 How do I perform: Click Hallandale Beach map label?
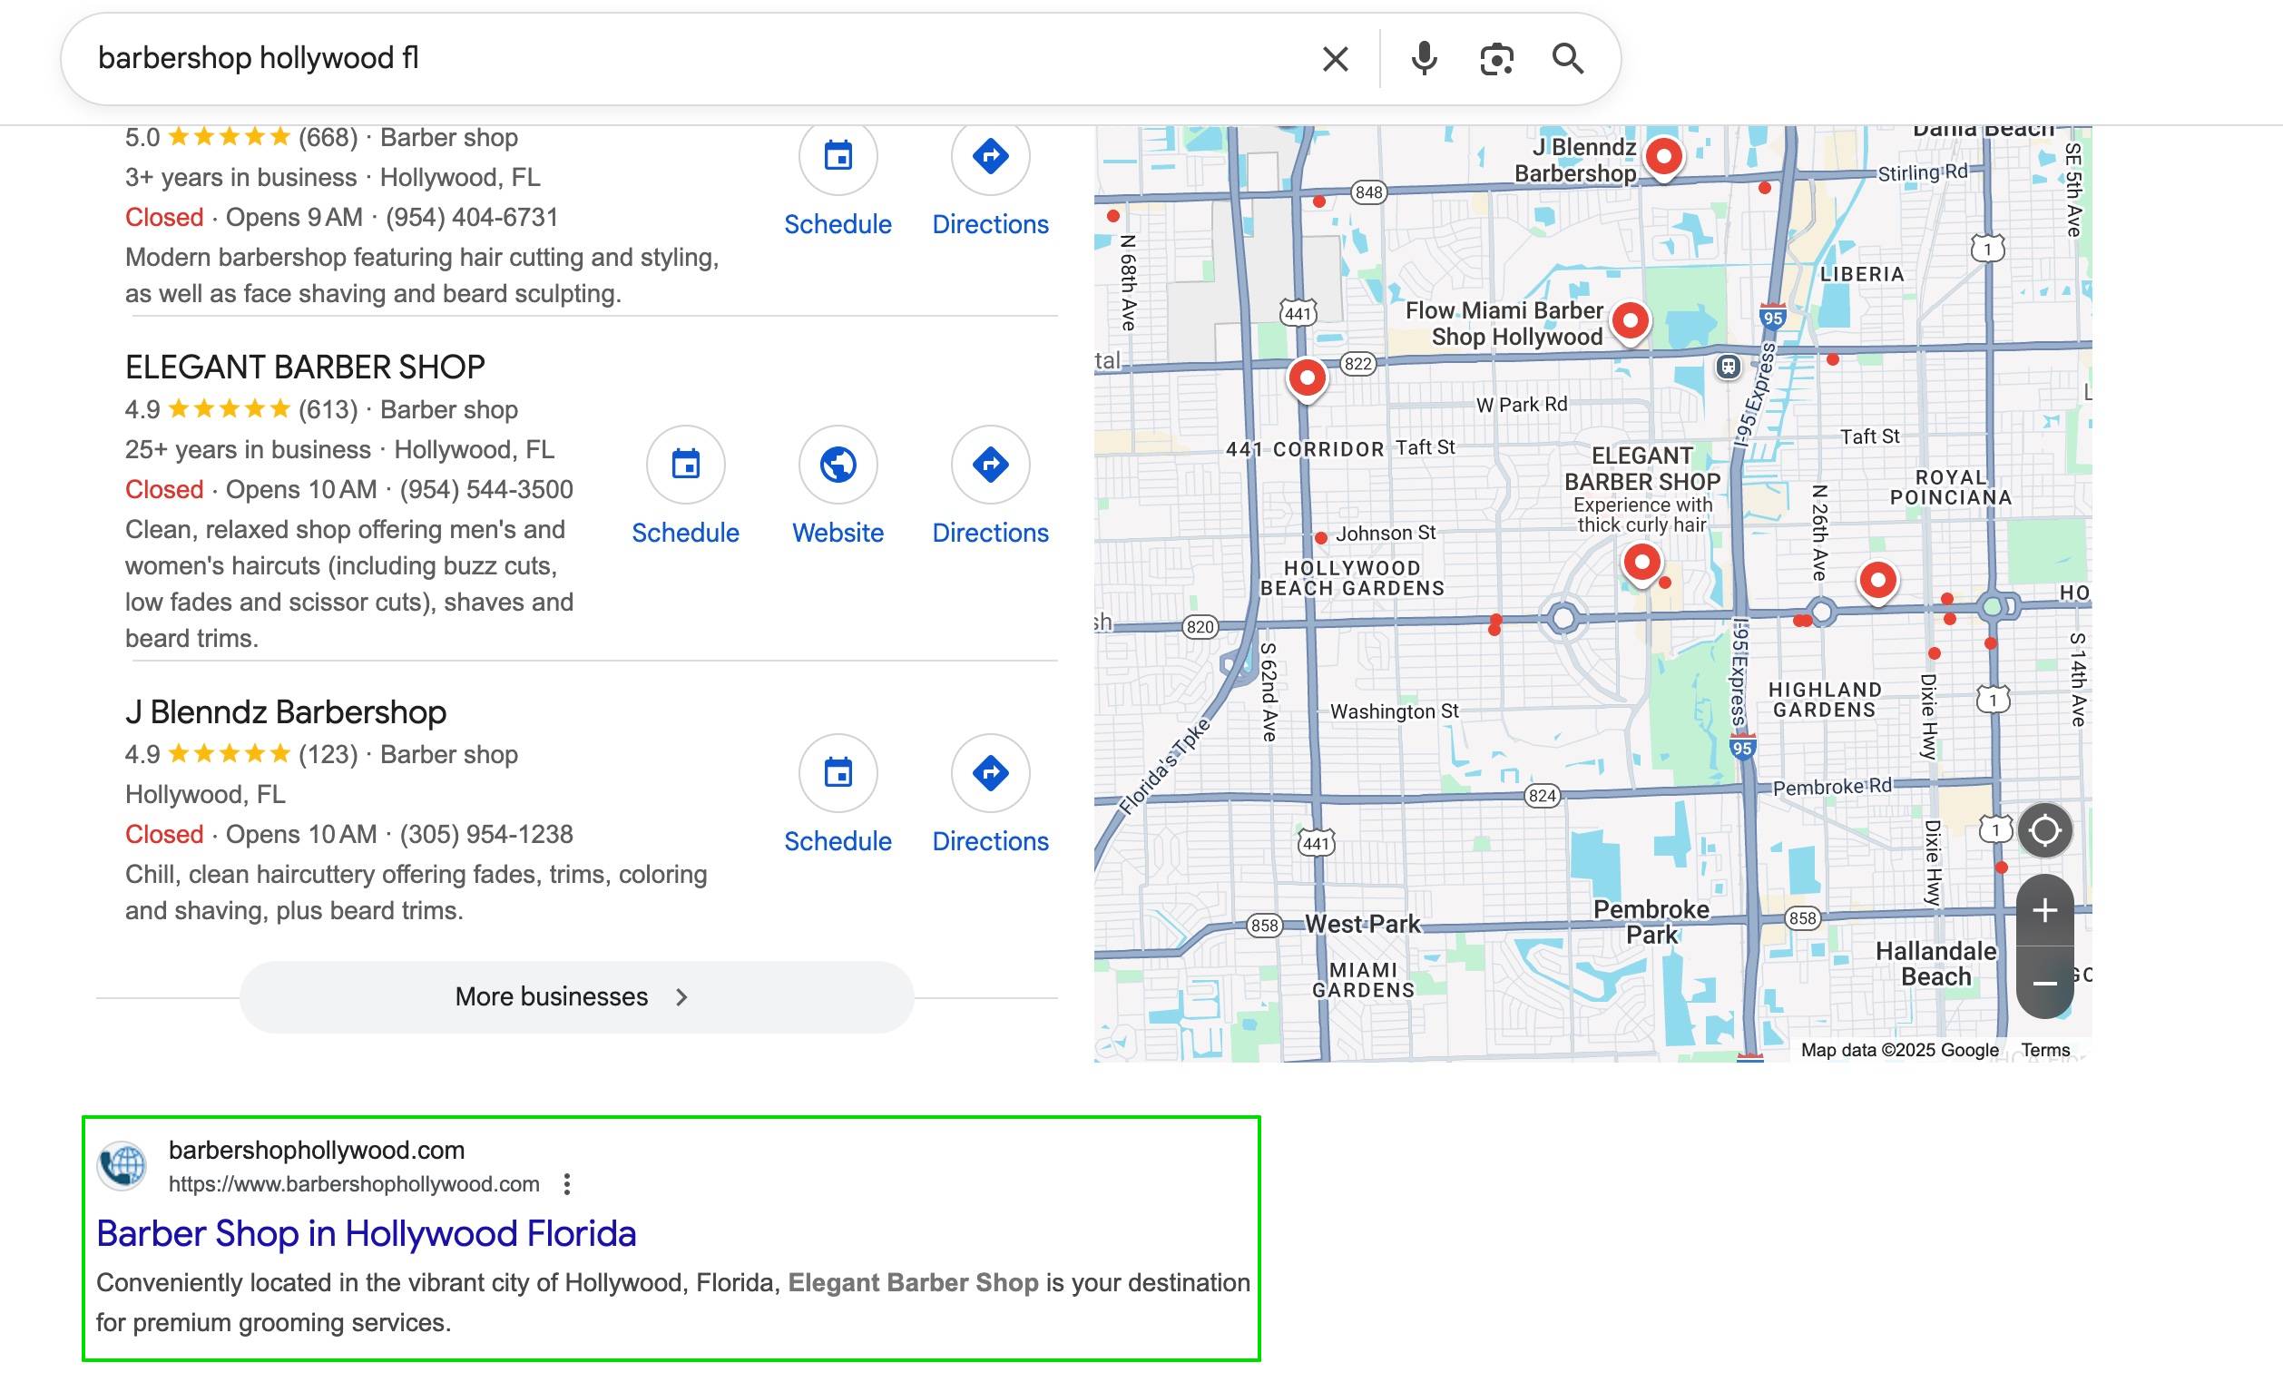[1935, 964]
